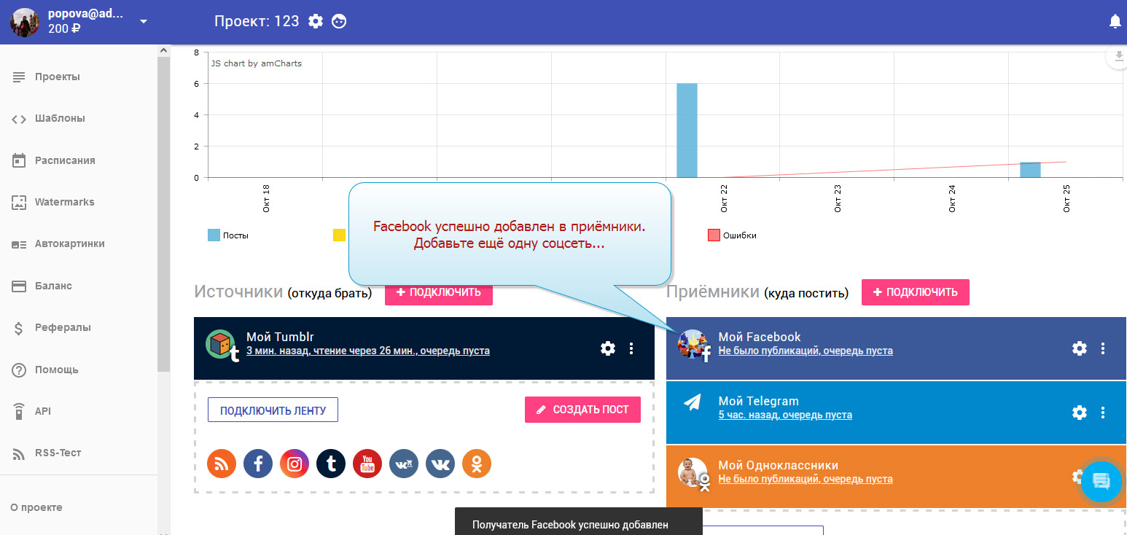The width and height of the screenshot is (1127, 535).
Task: Open the live chat bubble widget
Action: click(1101, 482)
